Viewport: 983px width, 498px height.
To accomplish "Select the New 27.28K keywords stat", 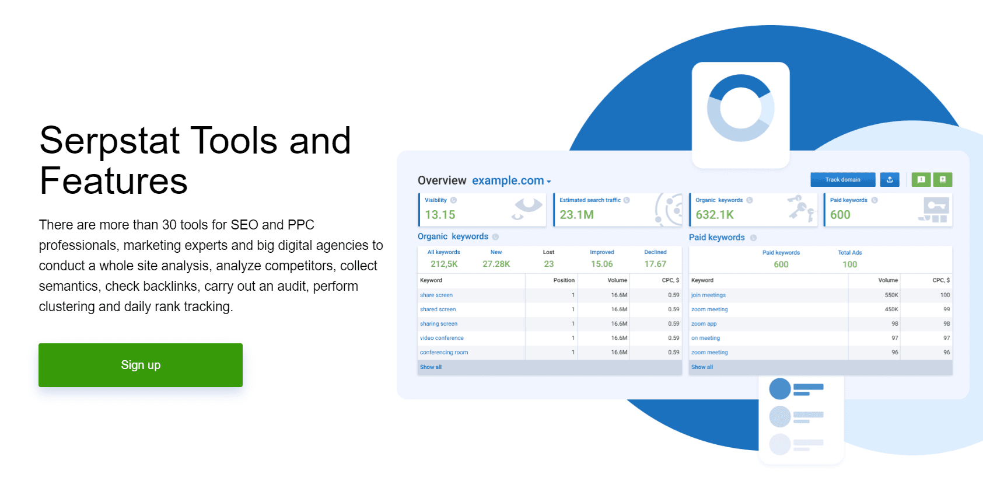I will tap(496, 259).
